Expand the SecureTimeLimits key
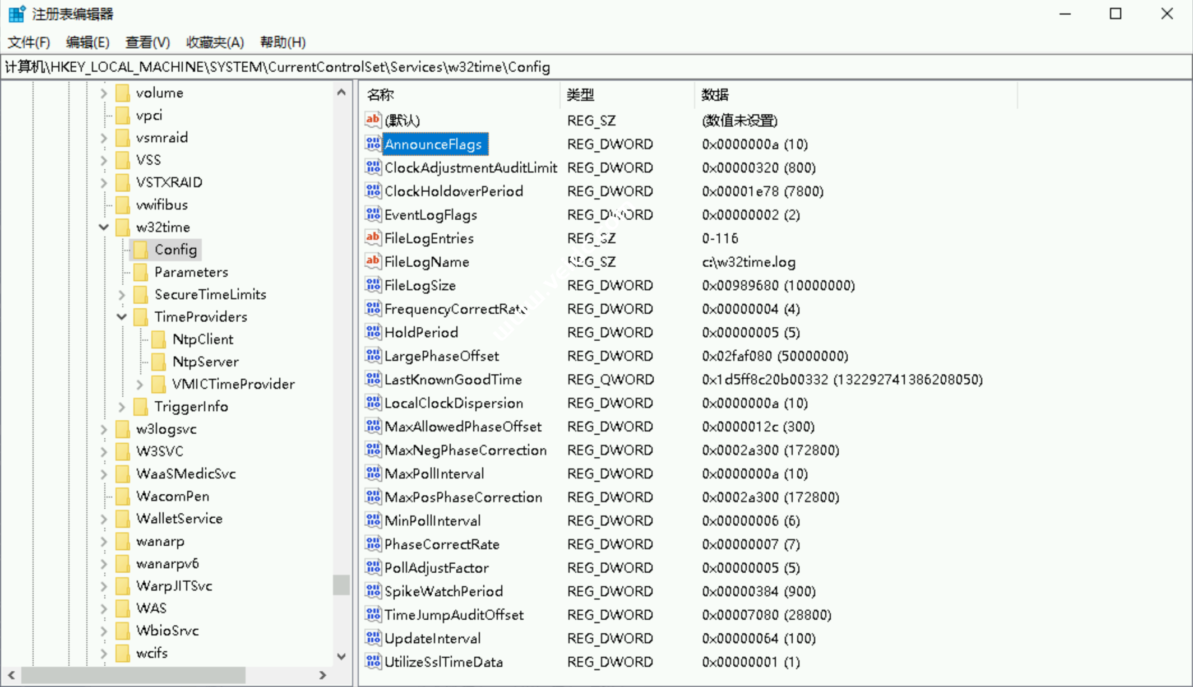 point(122,294)
